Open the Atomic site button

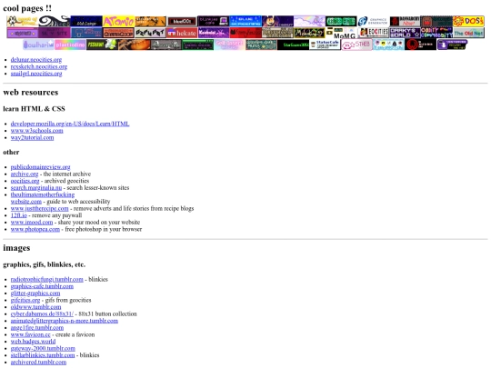click(119, 21)
